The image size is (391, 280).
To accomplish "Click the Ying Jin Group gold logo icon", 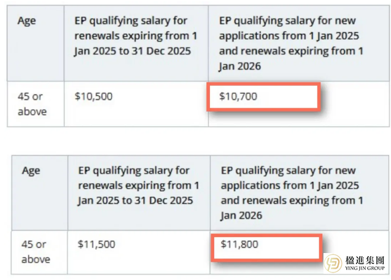I will click(x=333, y=264).
